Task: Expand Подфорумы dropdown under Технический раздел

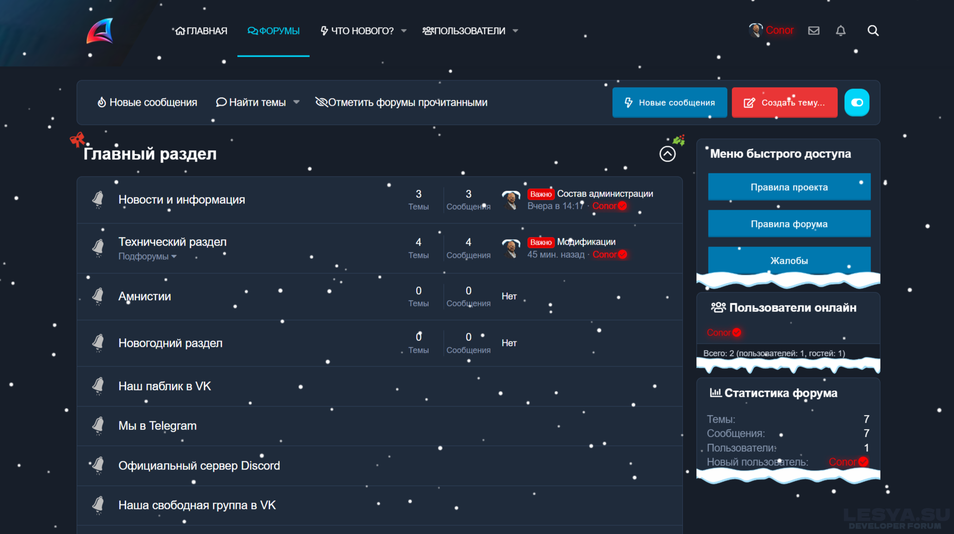Action: [147, 257]
